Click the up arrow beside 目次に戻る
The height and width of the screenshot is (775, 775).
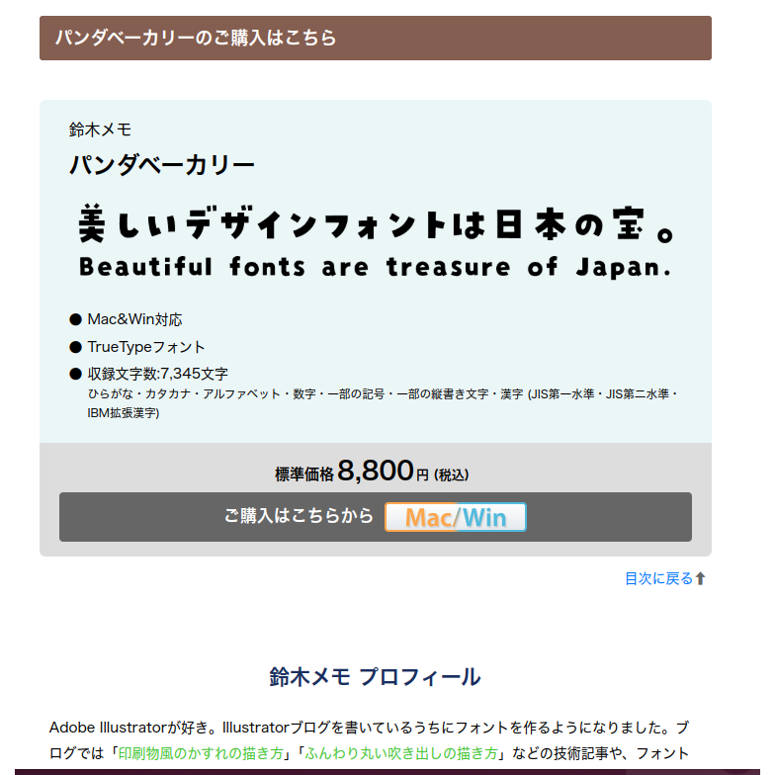[x=701, y=578]
